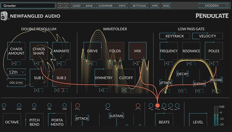Viewport: 232px width, 132px height.
Task: Click the LOAD preset button
Action: [76, 6]
